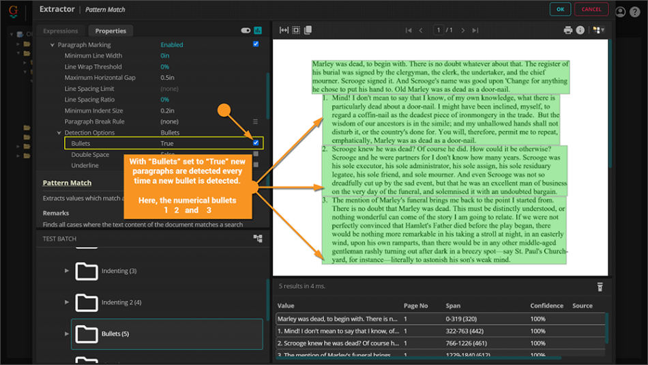Go to the next page arrow
This screenshot has height=365, width=648.
click(463, 30)
